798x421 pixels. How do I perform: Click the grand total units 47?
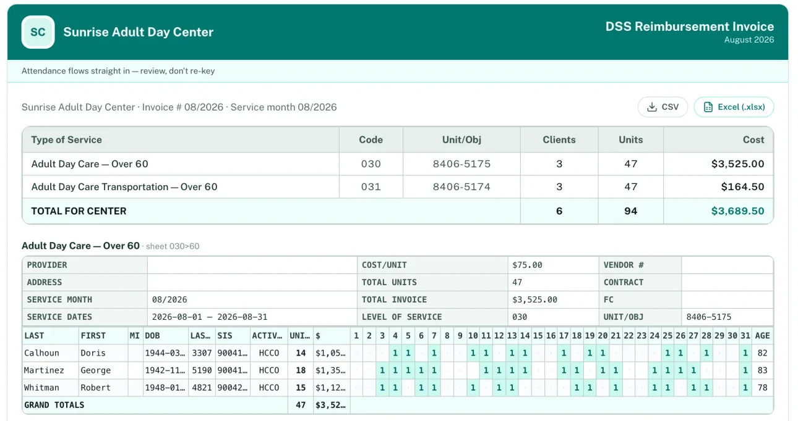point(301,405)
